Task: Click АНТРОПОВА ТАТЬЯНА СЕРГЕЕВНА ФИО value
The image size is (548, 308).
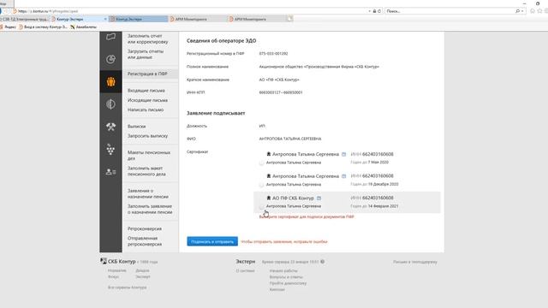Action: coord(290,139)
